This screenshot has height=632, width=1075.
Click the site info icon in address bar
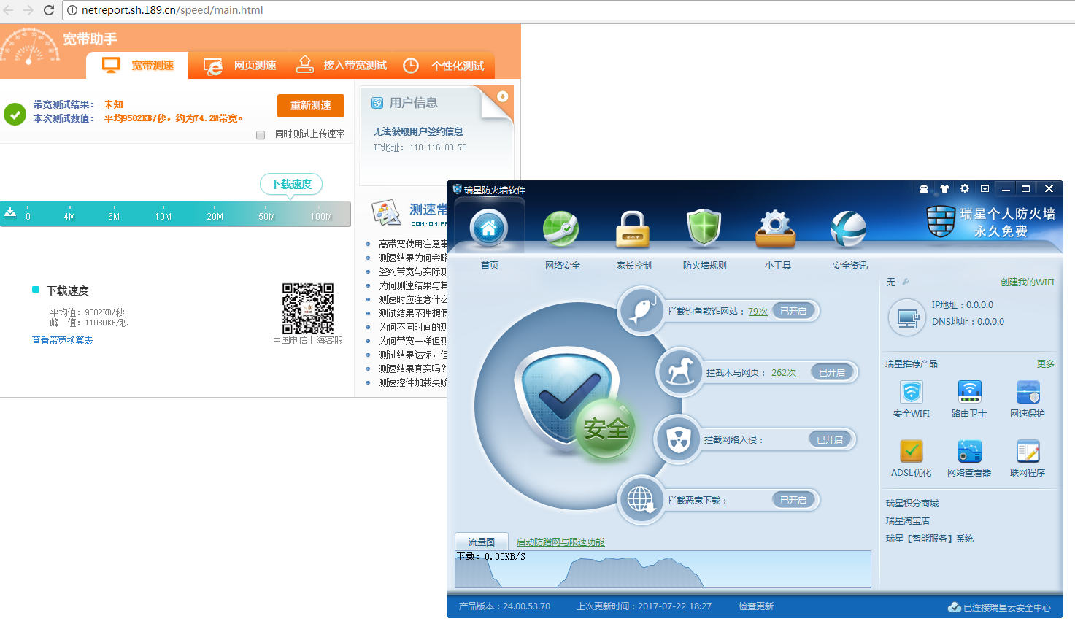click(x=72, y=10)
